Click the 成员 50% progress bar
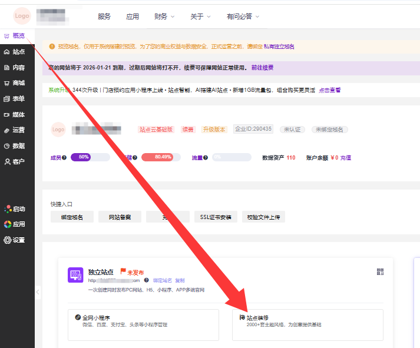Image resolution: width=420 pixels, height=348 pixels. [x=90, y=157]
